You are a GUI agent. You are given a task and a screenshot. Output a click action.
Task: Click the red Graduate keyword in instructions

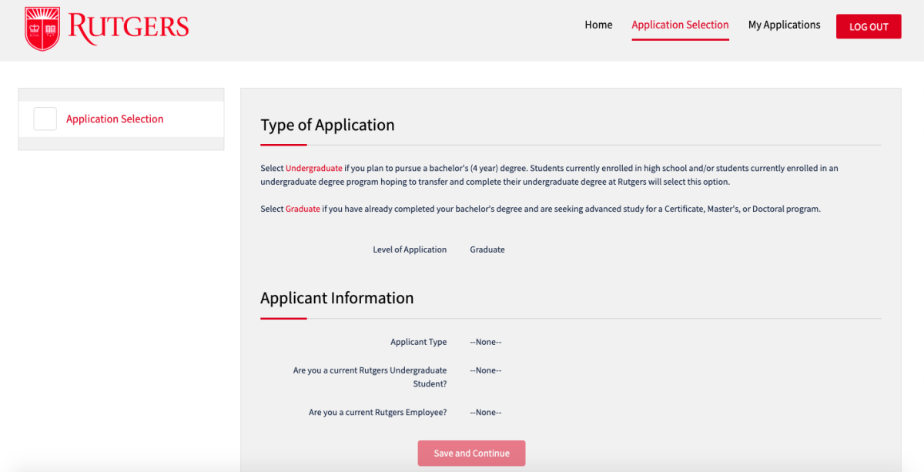(303, 209)
